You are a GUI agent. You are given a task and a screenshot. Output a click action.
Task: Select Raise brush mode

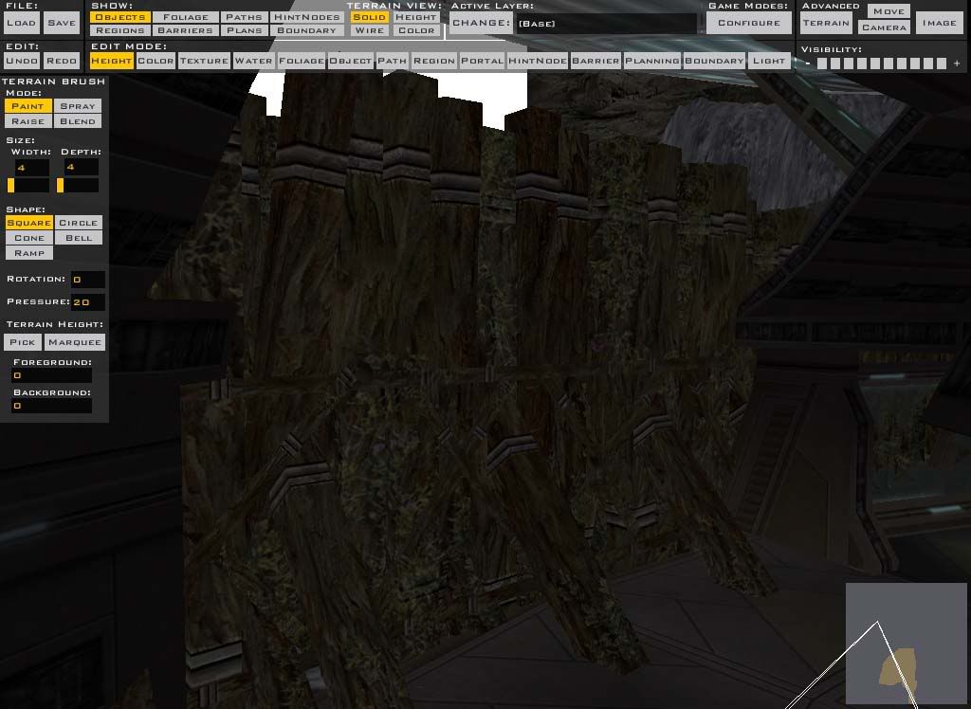click(x=27, y=121)
